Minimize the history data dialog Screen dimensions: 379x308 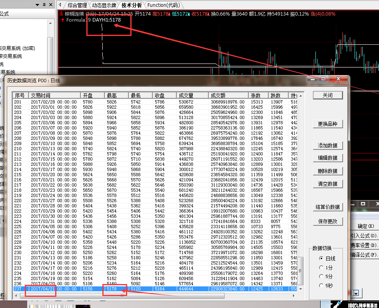pos(313,79)
